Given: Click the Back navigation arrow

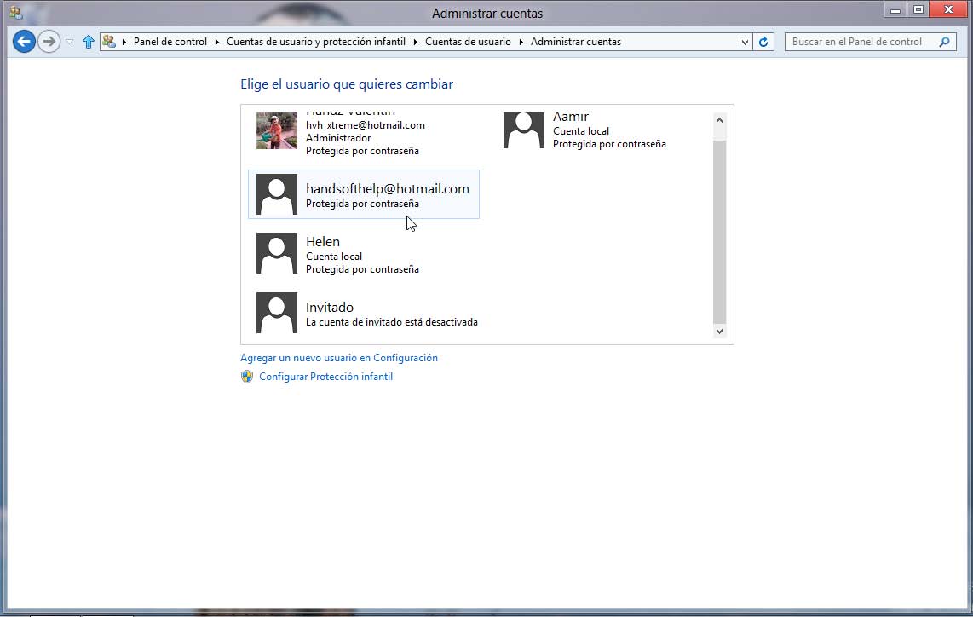Looking at the screenshot, I should [x=24, y=41].
